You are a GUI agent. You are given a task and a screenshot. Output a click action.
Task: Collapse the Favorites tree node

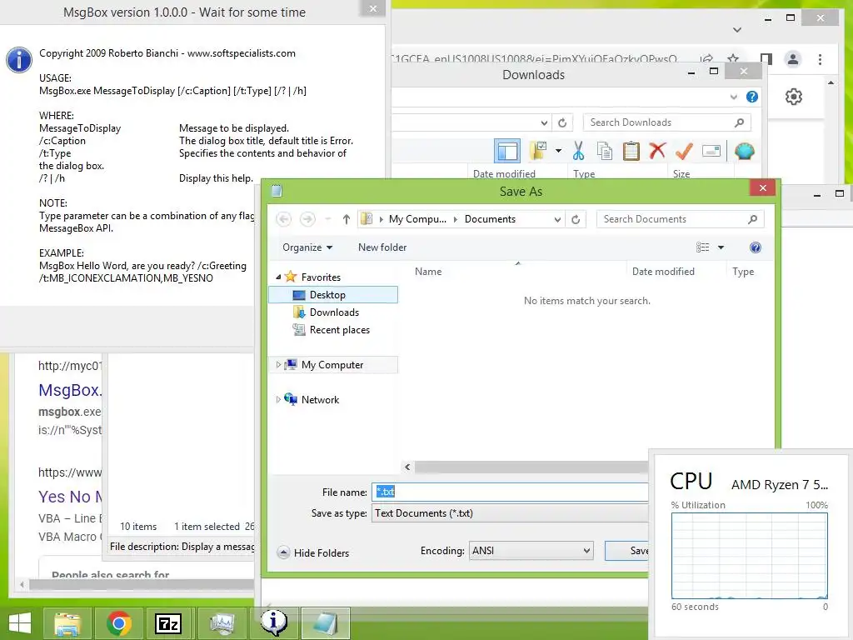click(x=278, y=277)
